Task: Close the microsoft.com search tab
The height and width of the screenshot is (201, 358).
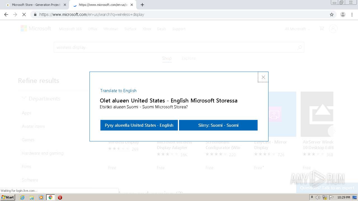Action: [131, 5]
